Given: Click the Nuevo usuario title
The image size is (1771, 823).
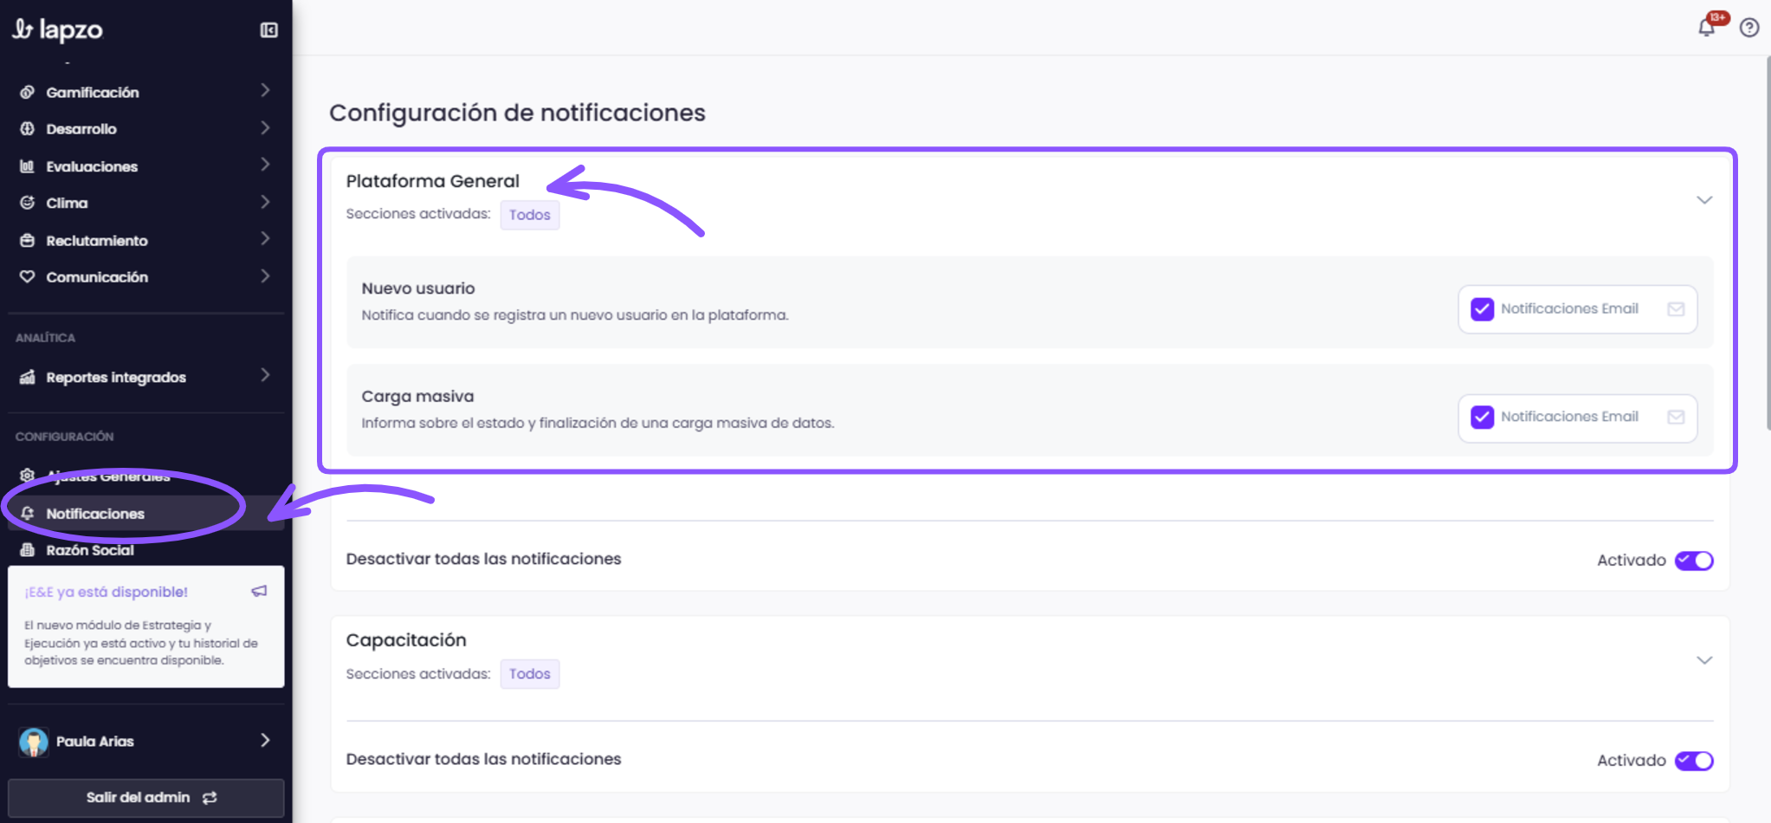Looking at the screenshot, I should point(418,288).
